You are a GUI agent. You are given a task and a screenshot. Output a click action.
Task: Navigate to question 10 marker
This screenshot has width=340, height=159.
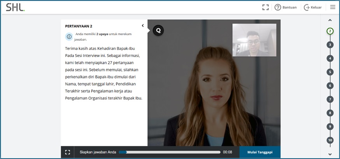pyautogui.click(x=330, y=140)
